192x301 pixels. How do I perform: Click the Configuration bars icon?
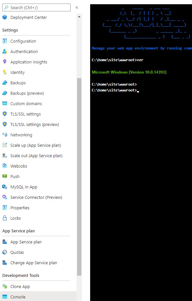pos(5,41)
